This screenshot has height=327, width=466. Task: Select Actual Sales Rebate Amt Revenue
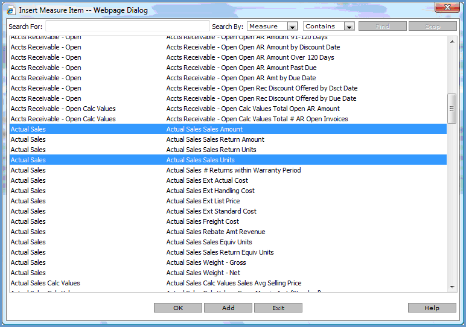coord(215,232)
